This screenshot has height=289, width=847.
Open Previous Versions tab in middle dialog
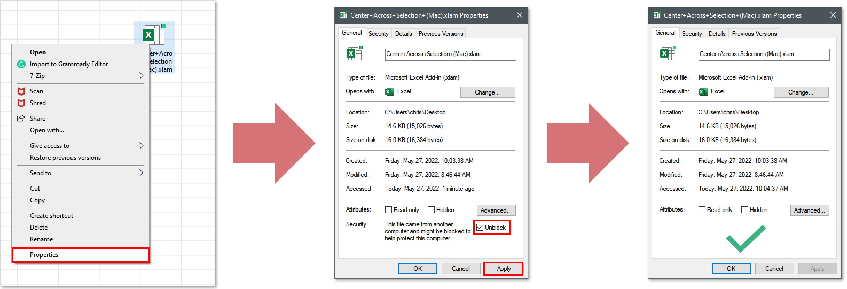click(441, 34)
